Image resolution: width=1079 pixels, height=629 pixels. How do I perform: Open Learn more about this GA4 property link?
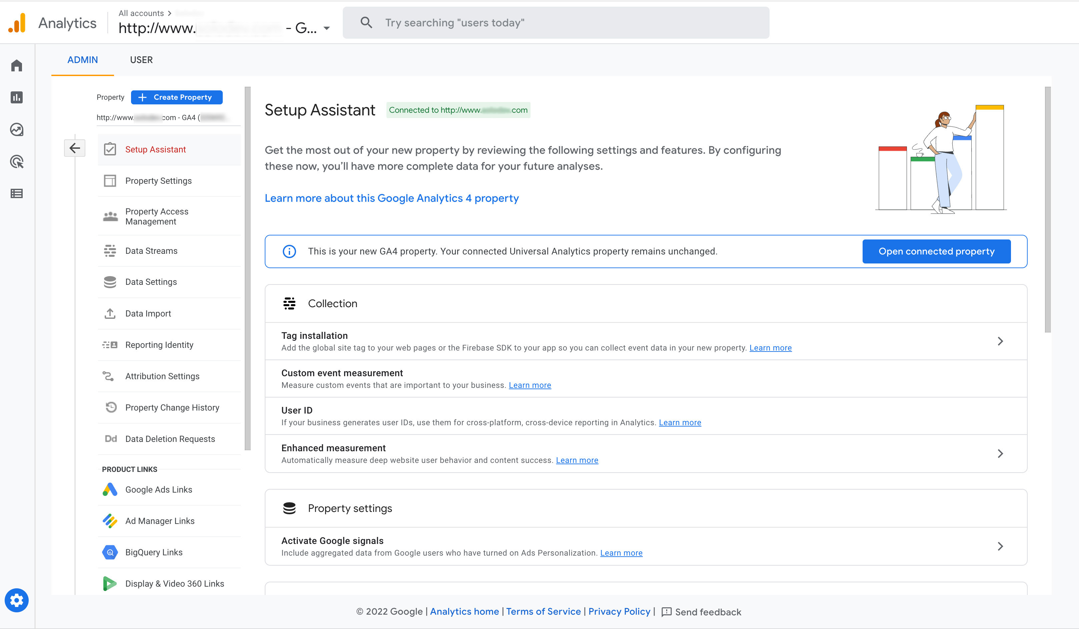(x=391, y=198)
